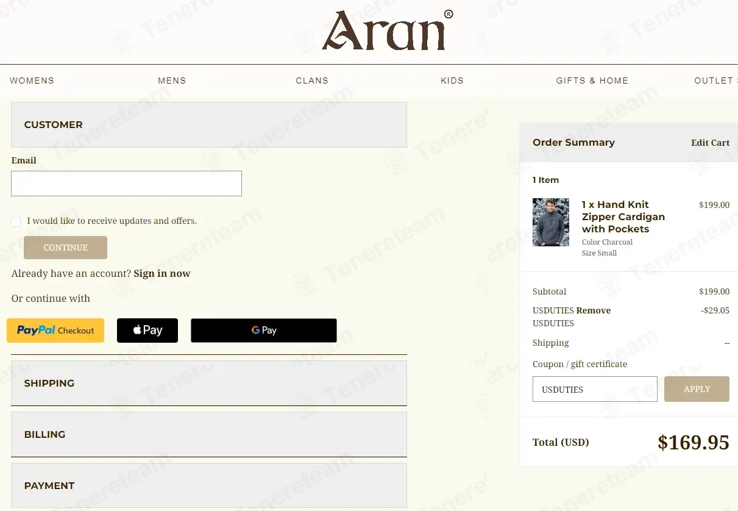Select the Subtotal $199.00 value
The width and height of the screenshot is (738, 511).
point(714,291)
